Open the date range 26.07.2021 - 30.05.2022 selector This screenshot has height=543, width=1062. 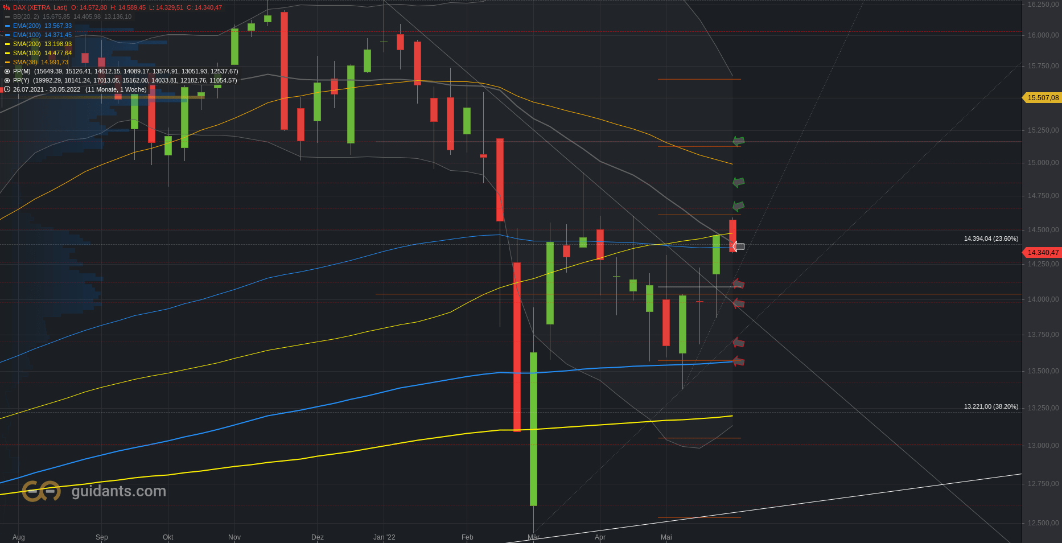pyautogui.click(x=47, y=89)
